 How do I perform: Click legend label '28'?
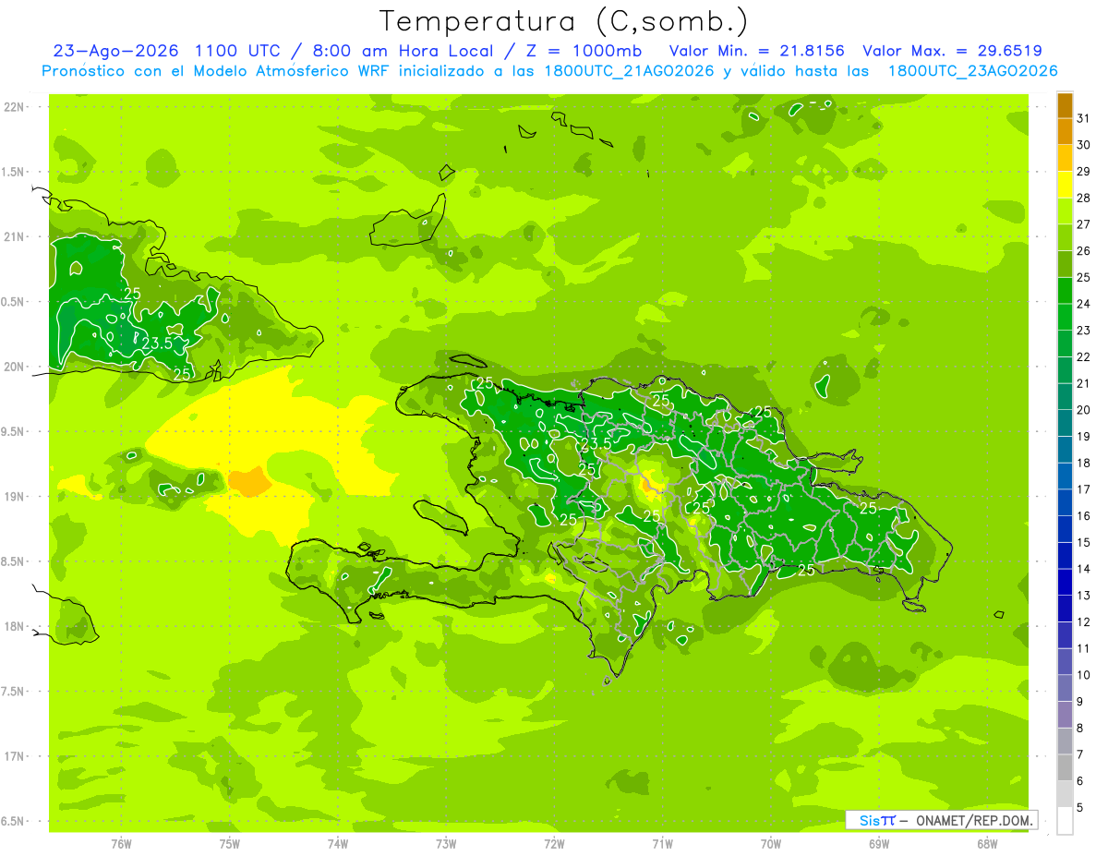tap(1084, 198)
